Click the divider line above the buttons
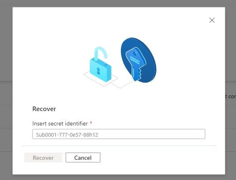Image resolution: width=236 pixels, height=180 pixels. [120, 146]
